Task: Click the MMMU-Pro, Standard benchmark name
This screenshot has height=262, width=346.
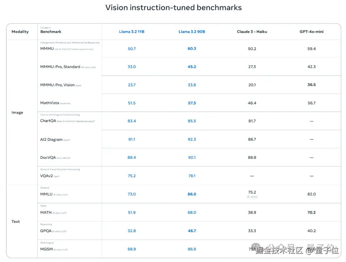Action: (x=60, y=67)
